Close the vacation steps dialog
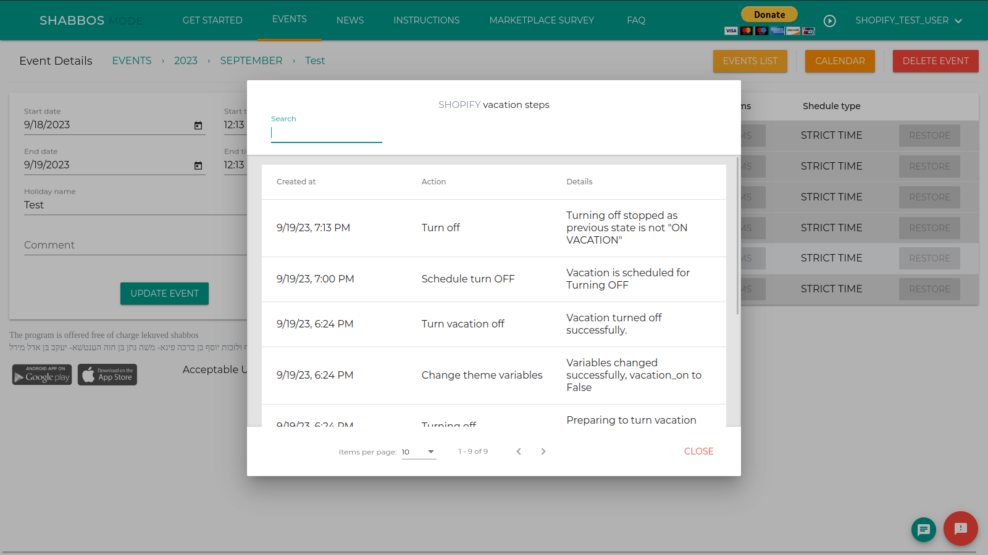Image resolution: width=988 pixels, height=555 pixels. [698, 451]
